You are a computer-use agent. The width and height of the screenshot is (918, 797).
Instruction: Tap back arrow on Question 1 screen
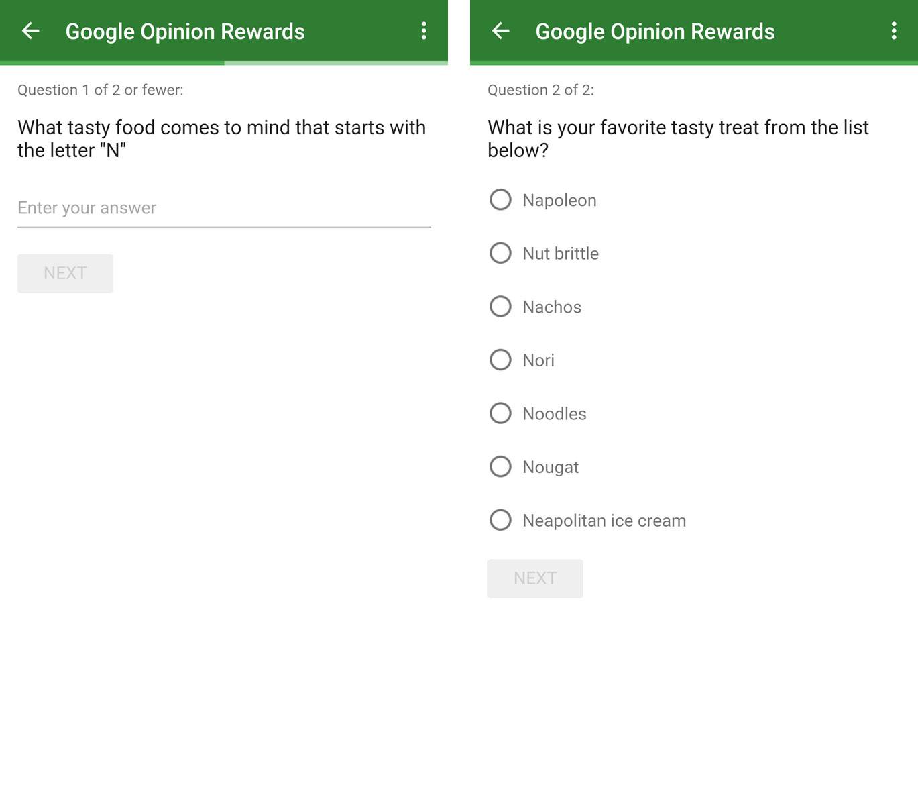(31, 31)
